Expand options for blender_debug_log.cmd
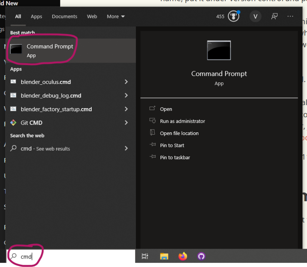The image size is (307, 267). tap(126, 95)
